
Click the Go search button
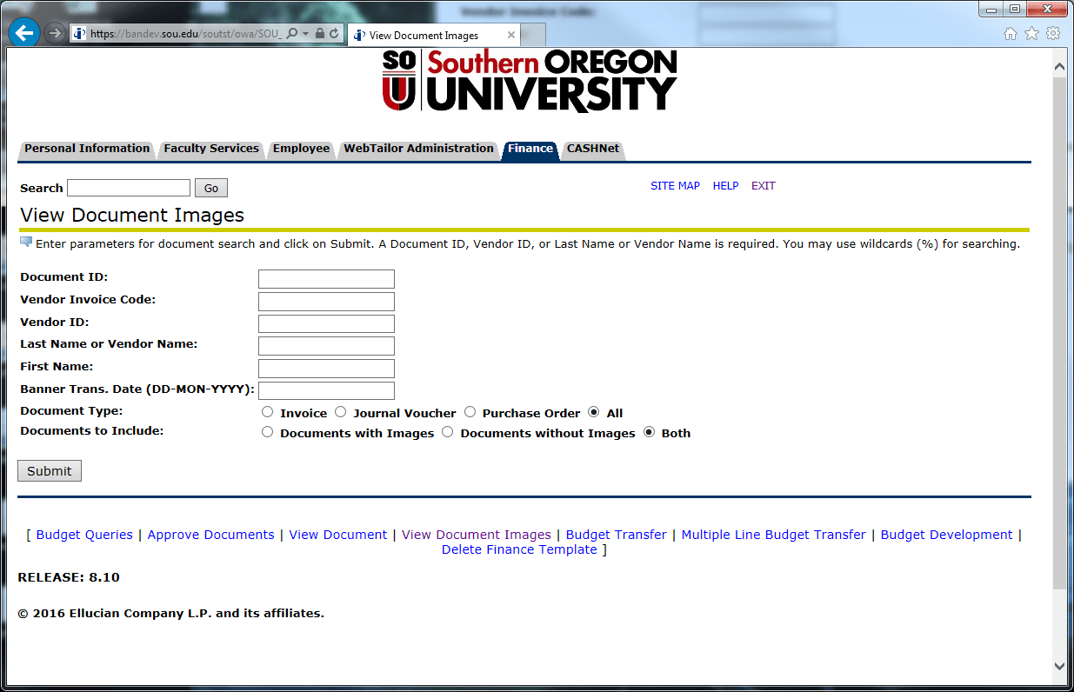pyautogui.click(x=211, y=188)
